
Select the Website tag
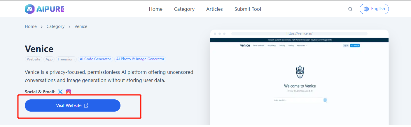coord(34,59)
